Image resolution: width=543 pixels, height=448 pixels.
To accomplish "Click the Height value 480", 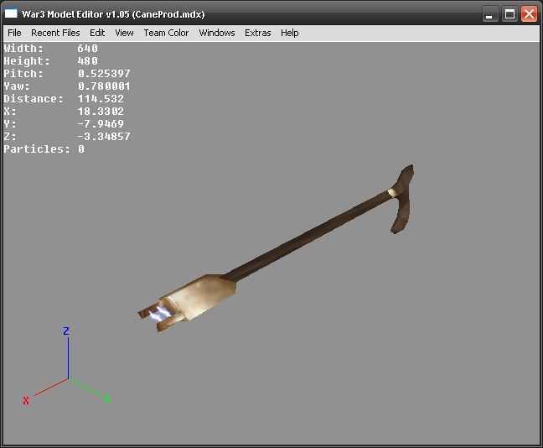I will [x=88, y=61].
